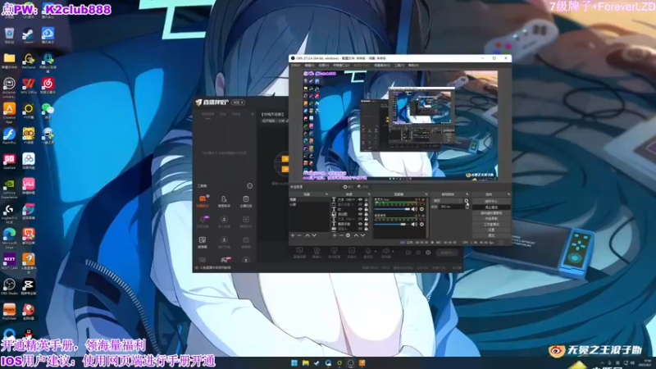The width and height of the screenshot is (656, 369).
Task: Launch Microsoft Edge desktop shortcut
Action: 9,239
